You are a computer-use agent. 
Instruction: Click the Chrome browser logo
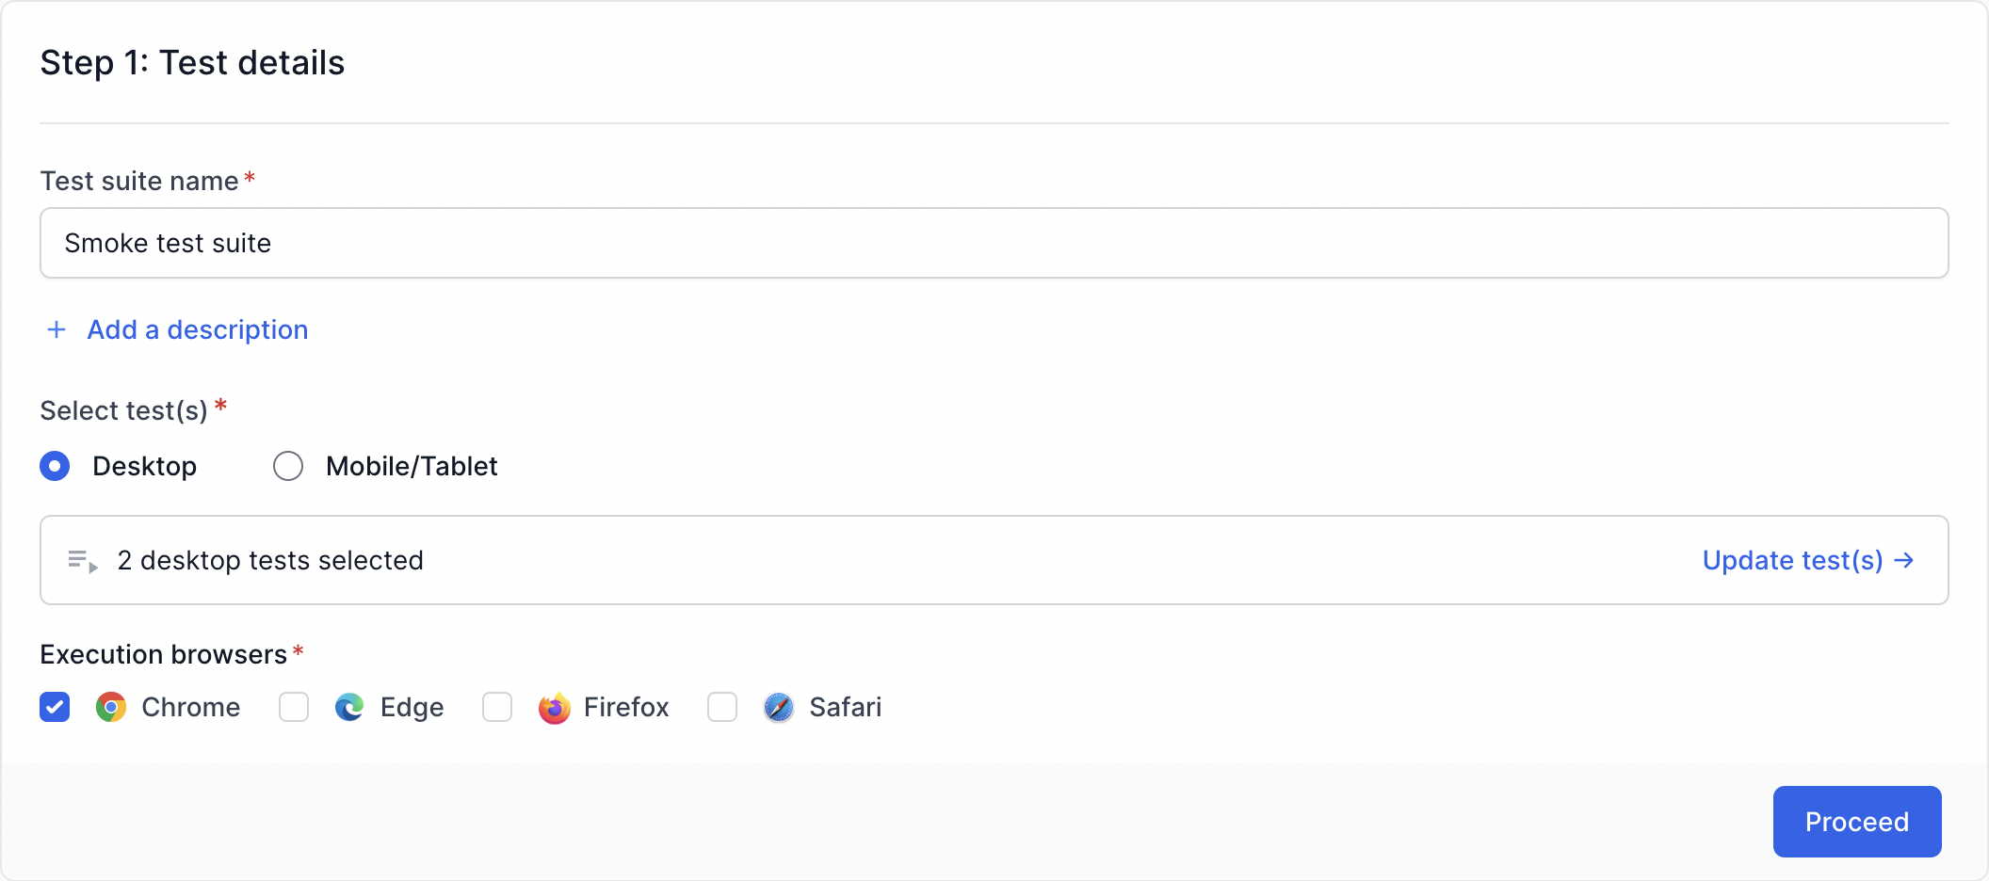pyautogui.click(x=111, y=707)
